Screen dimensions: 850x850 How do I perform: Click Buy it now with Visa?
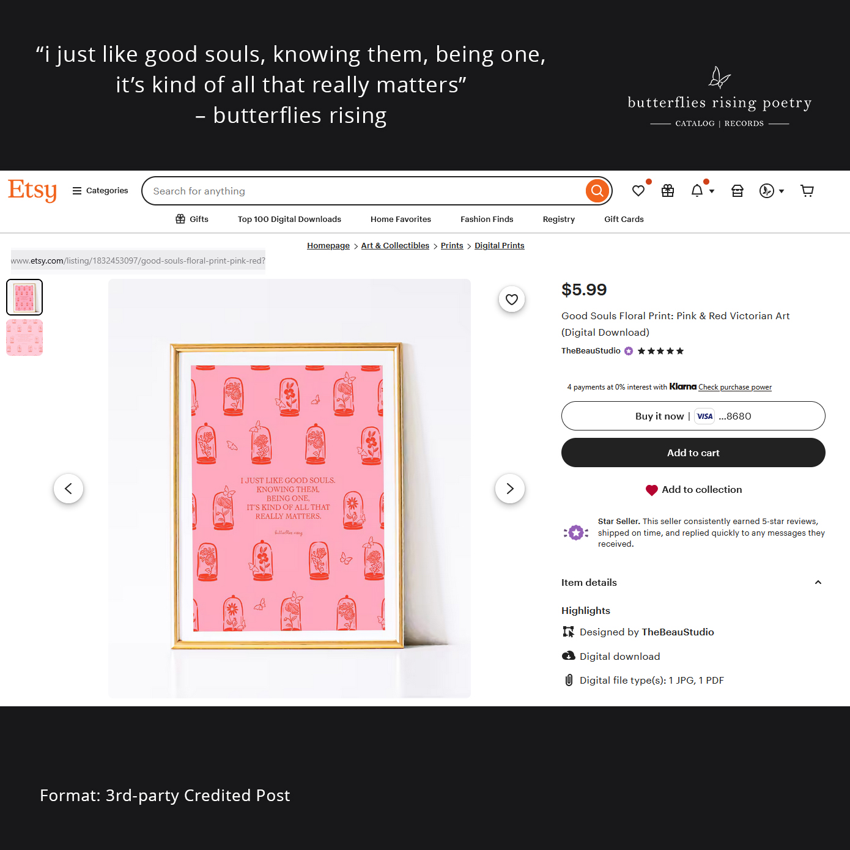693,416
